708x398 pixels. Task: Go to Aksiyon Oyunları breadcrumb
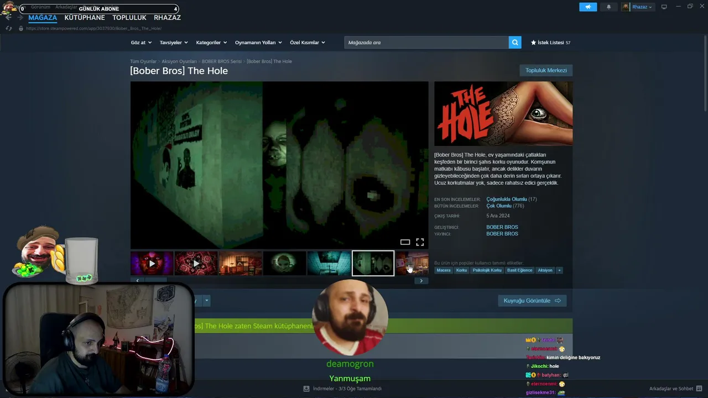[179, 61]
